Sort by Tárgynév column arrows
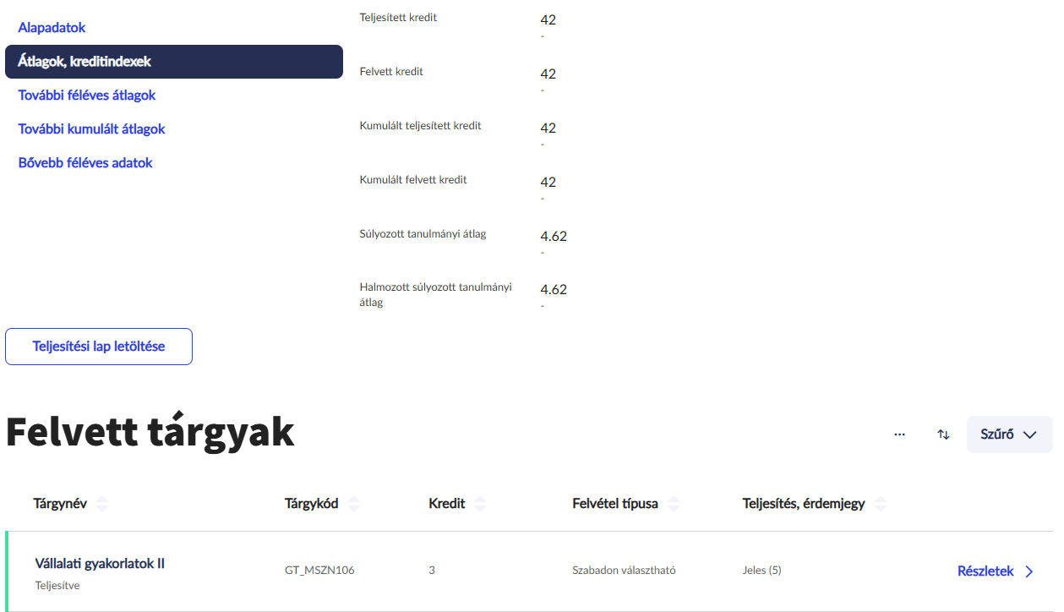 coord(102,504)
